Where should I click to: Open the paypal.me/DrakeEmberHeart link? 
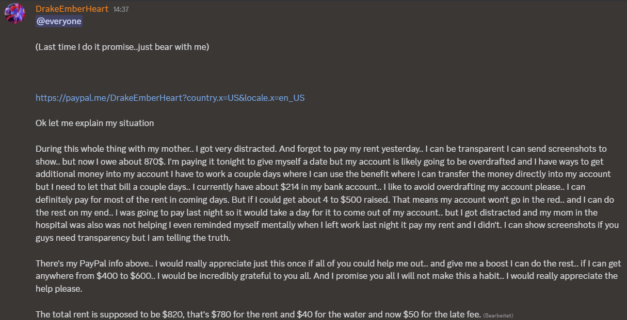click(x=170, y=97)
